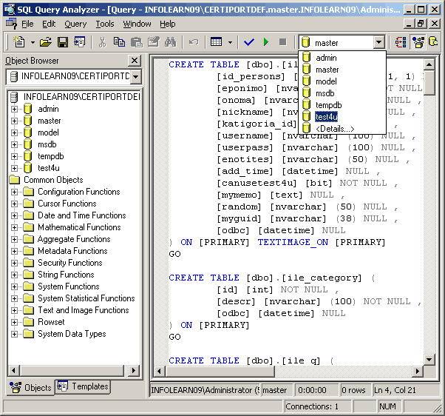Open the File menu
This screenshot has height=416, width=445.
click(x=27, y=24)
